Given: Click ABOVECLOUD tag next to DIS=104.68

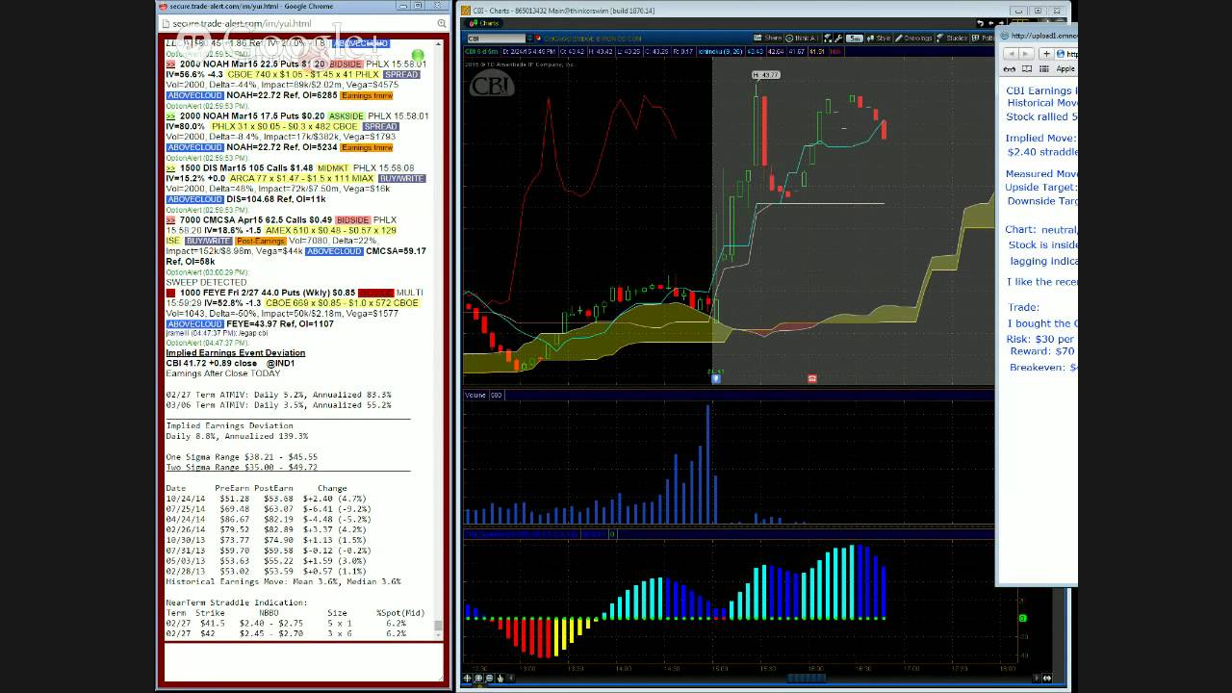Looking at the screenshot, I should coord(194,199).
